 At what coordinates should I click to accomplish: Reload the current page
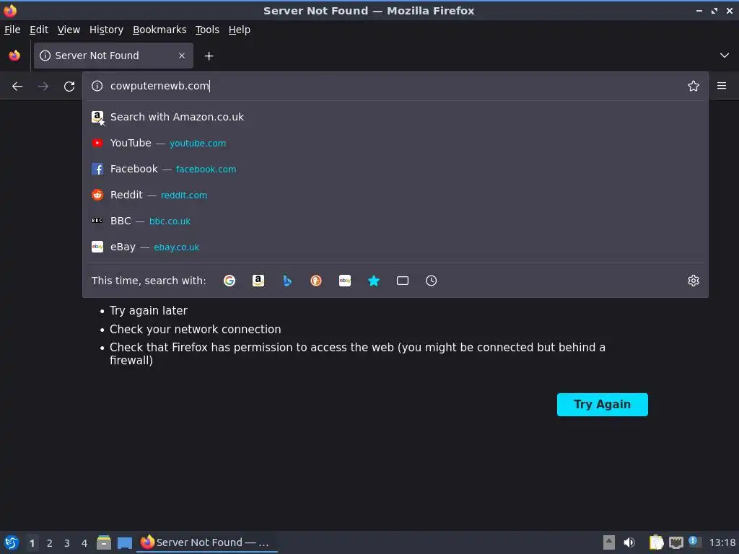pyautogui.click(x=69, y=87)
